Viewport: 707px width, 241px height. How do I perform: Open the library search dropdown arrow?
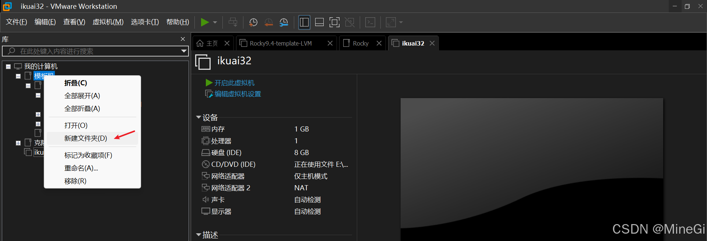184,51
